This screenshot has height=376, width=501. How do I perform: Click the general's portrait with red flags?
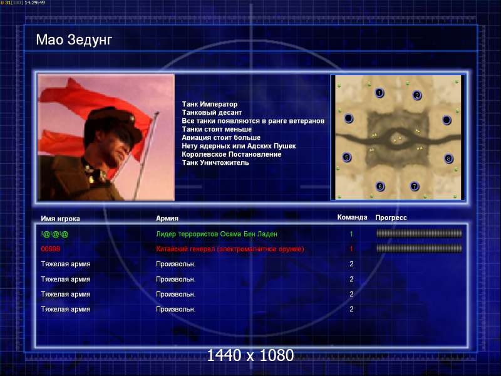(x=106, y=137)
